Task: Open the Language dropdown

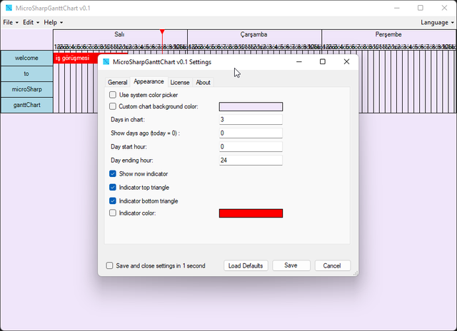Action: pyautogui.click(x=436, y=22)
